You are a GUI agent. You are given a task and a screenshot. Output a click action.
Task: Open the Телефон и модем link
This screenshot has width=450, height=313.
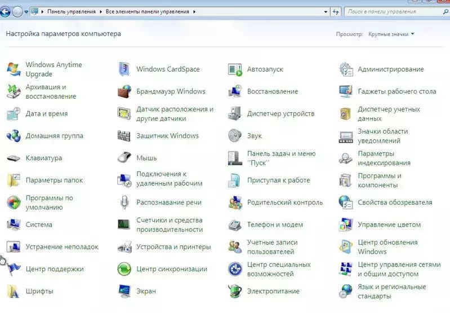pyautogui.click(x=275, y=224)
